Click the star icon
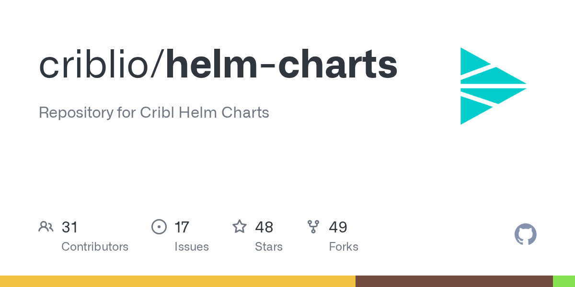575x287 pixels. pyautogui.click(x=240, y=227)
